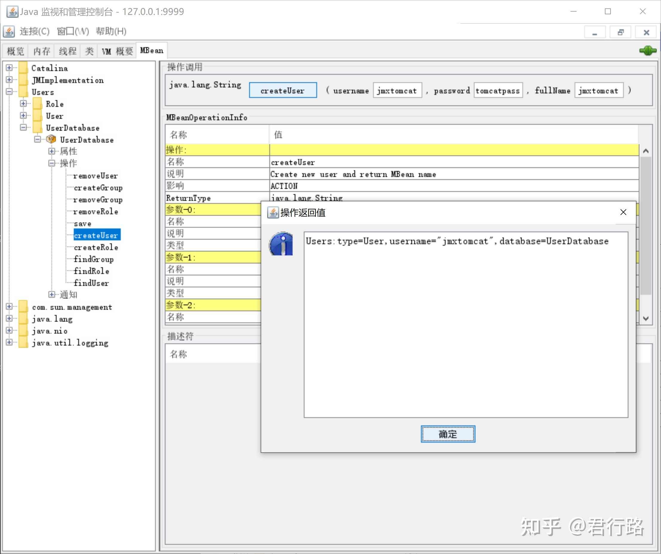
Task: Close the inner connection frame
Action: [646, 32]
